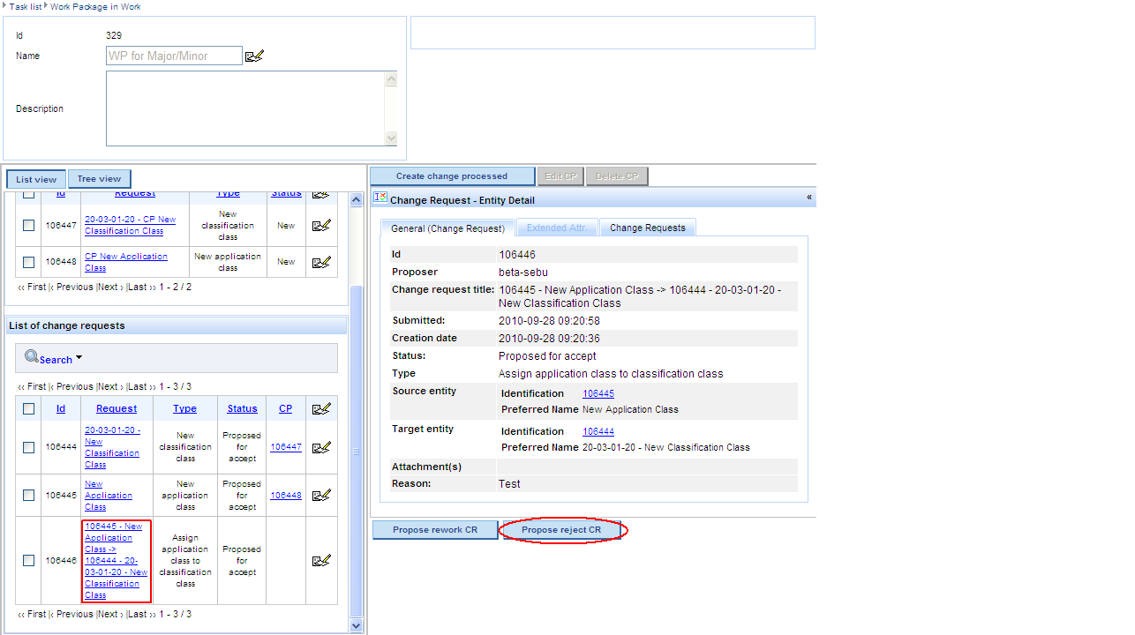Click edit icon for change request 106445
The image size is (1135, 635).
[x=321, y=496]
